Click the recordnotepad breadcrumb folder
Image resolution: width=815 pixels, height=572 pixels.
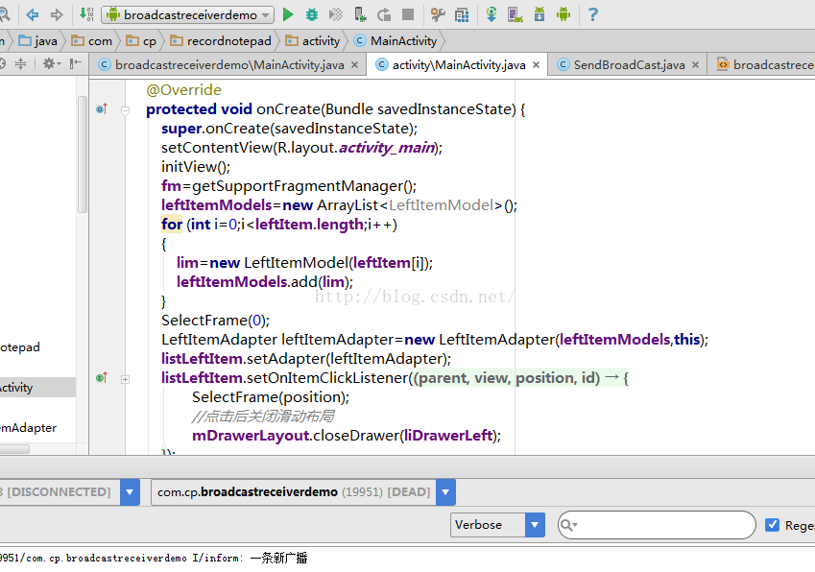220,41
